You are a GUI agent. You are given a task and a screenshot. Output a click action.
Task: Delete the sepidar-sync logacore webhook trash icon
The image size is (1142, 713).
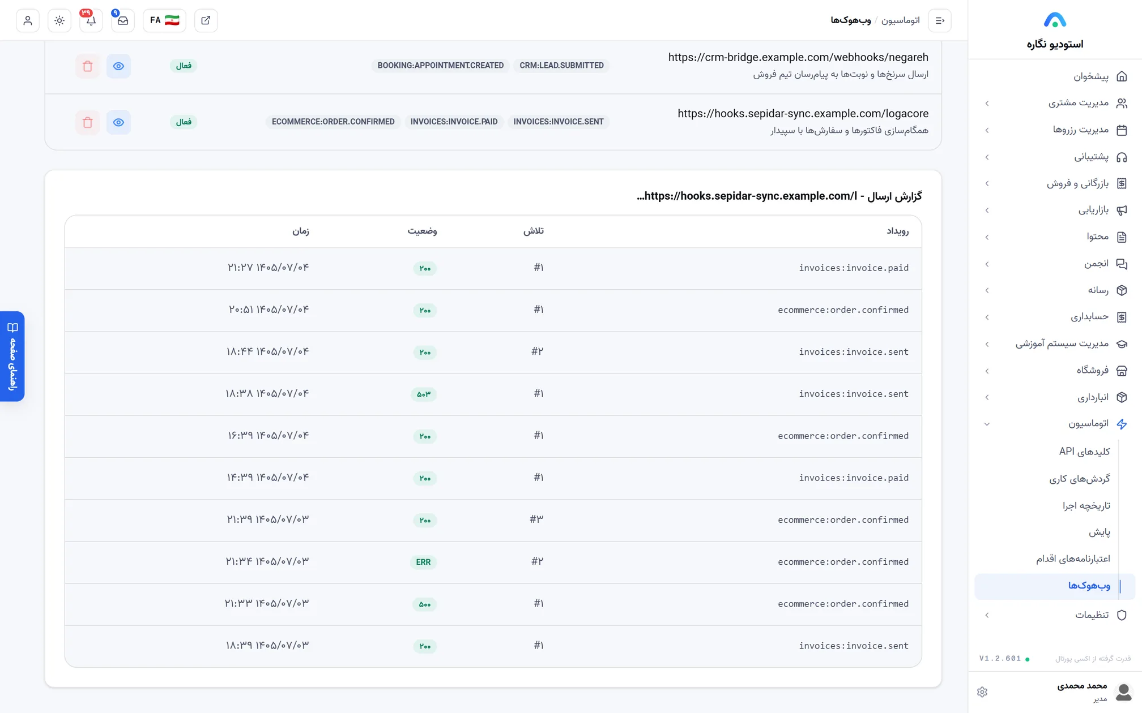pos(88,122)
